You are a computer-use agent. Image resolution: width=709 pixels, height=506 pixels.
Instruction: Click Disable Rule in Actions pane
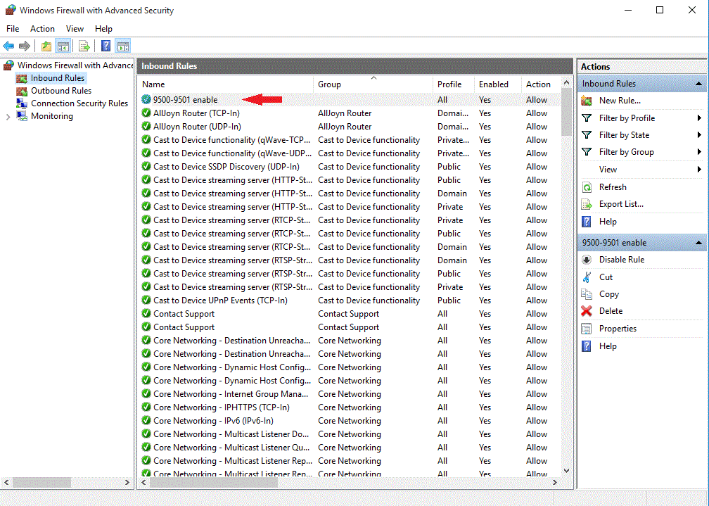(x=621, y=260)
